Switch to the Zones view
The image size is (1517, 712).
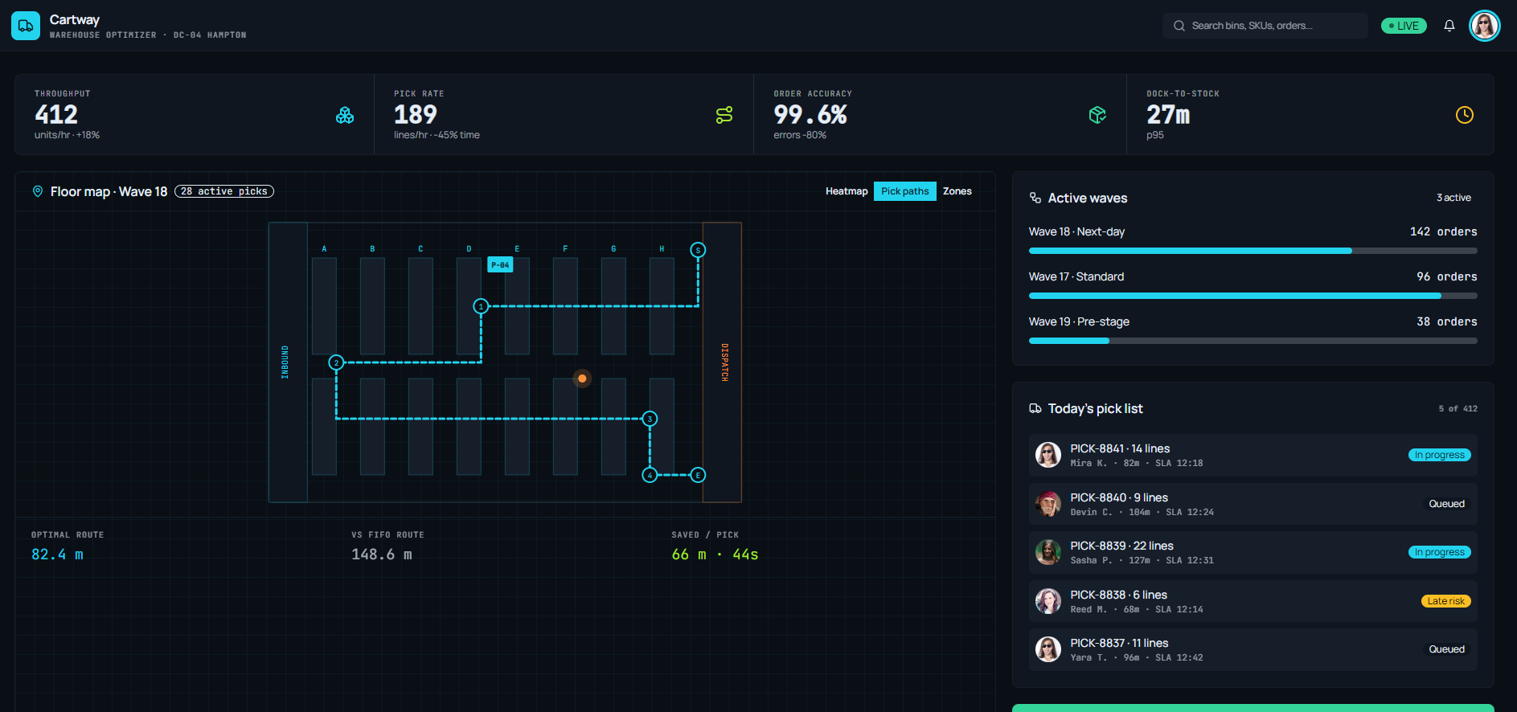tap(957, 191)
